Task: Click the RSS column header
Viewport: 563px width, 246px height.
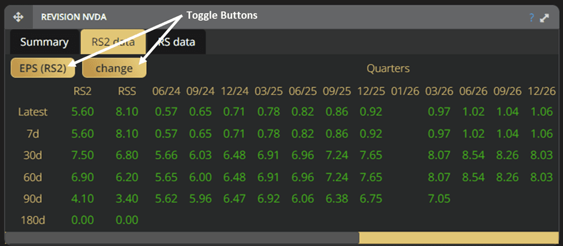Action: (128, 92)
